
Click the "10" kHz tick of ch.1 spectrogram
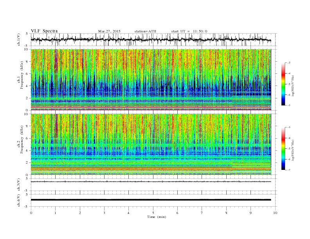point(26,49)
